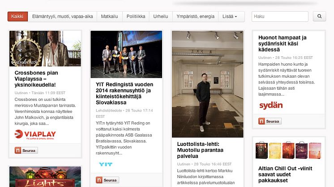Follow YIT with the Seuraa button
This screenshot has height=187, width=334.
107,180
